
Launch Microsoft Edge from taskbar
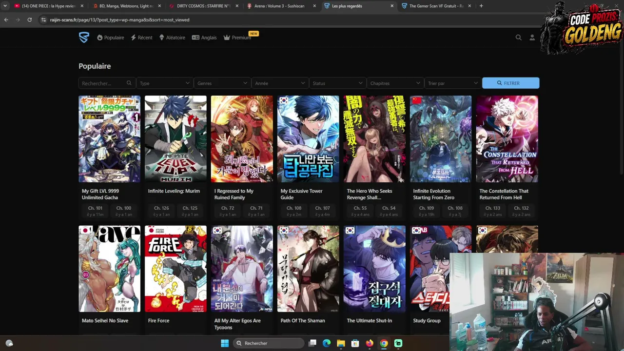327,343
